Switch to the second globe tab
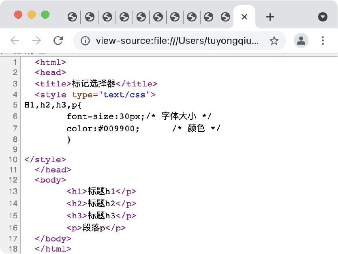This screenshot has height=254, width=338. pos(90,17)
